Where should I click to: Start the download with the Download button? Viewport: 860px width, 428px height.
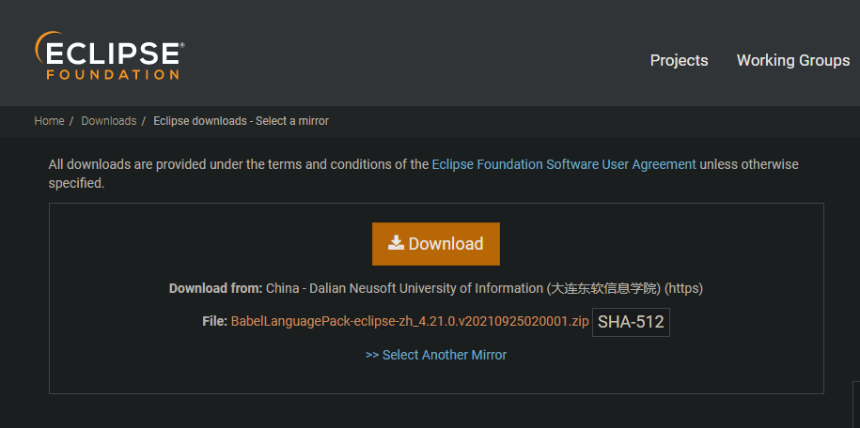pyautogui.click(x=436, y=244)
